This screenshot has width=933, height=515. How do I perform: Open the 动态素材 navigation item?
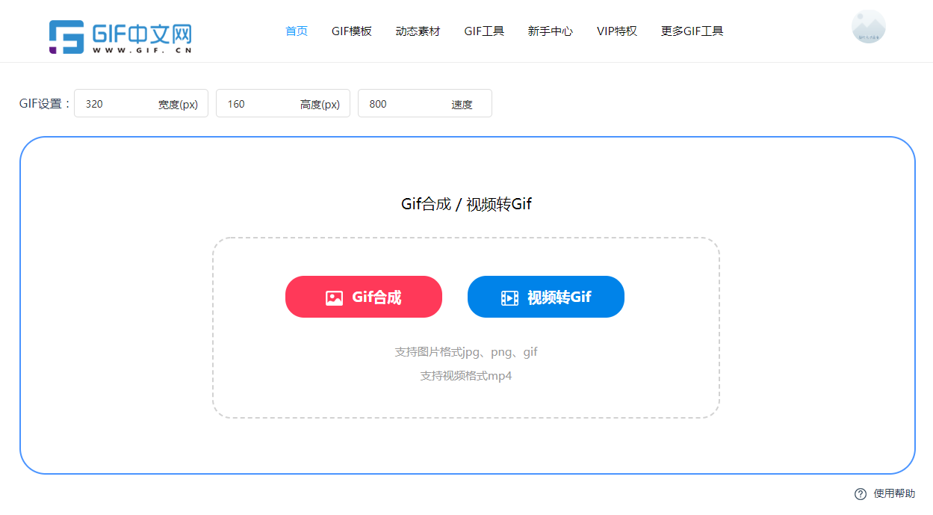[x=418, y=31]
